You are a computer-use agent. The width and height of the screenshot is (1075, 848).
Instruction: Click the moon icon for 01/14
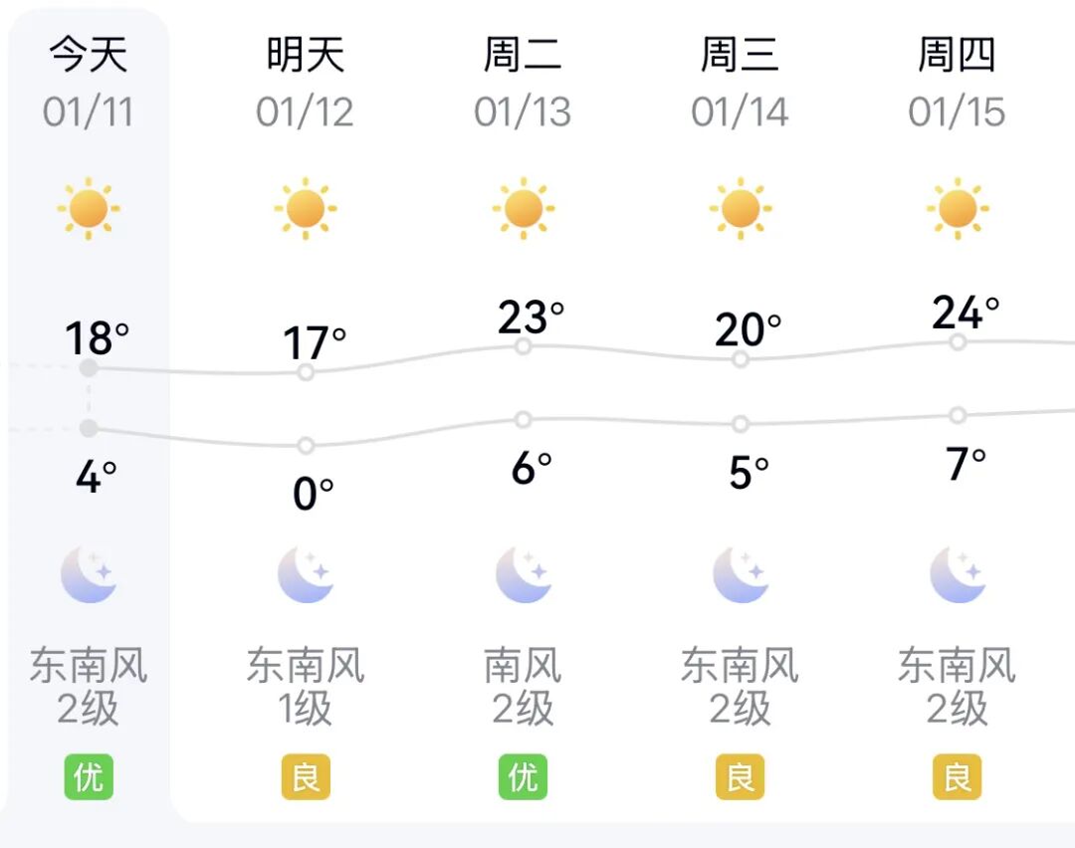pos(740,575)
